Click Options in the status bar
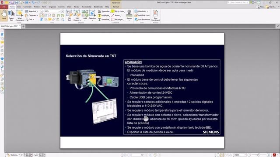 pyautogui.click(x=13, y=155)
